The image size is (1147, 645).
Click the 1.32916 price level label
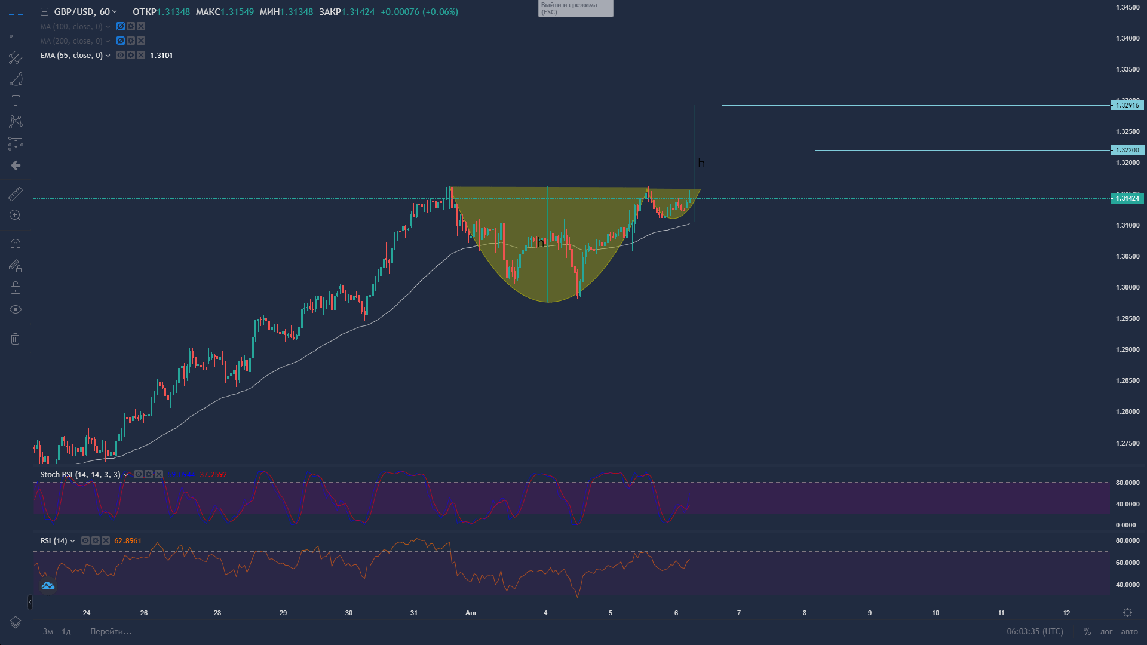pyautogui.click(x=1127, y=106)
